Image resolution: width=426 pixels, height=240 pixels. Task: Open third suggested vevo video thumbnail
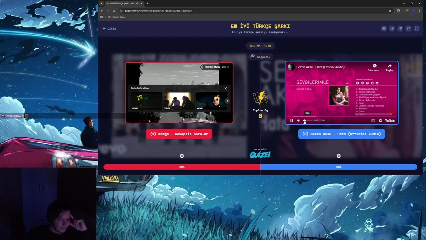point(211,101)
